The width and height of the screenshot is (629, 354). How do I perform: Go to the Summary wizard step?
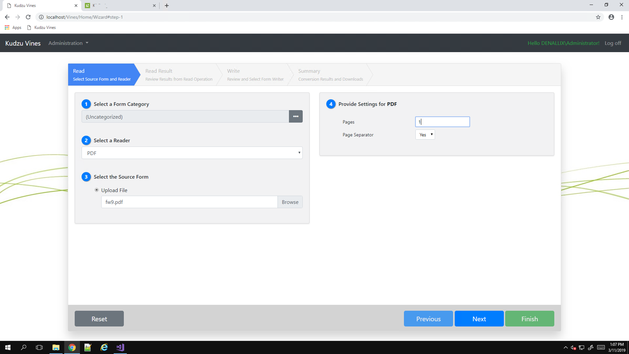[330, 75]
